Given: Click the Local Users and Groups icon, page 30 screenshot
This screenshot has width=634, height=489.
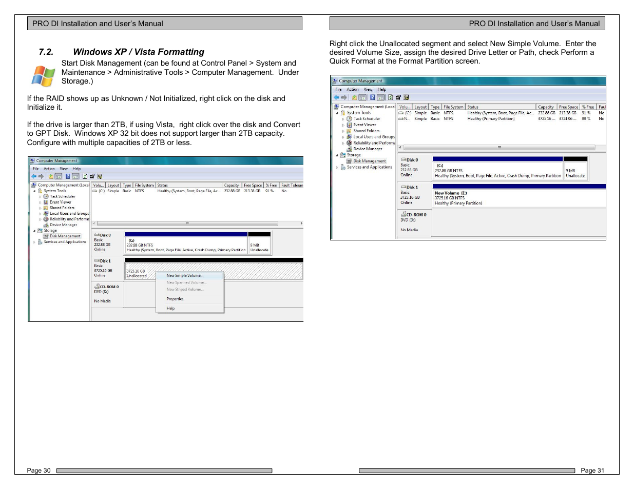Looking at the screenshot, I should coord(46,213).
